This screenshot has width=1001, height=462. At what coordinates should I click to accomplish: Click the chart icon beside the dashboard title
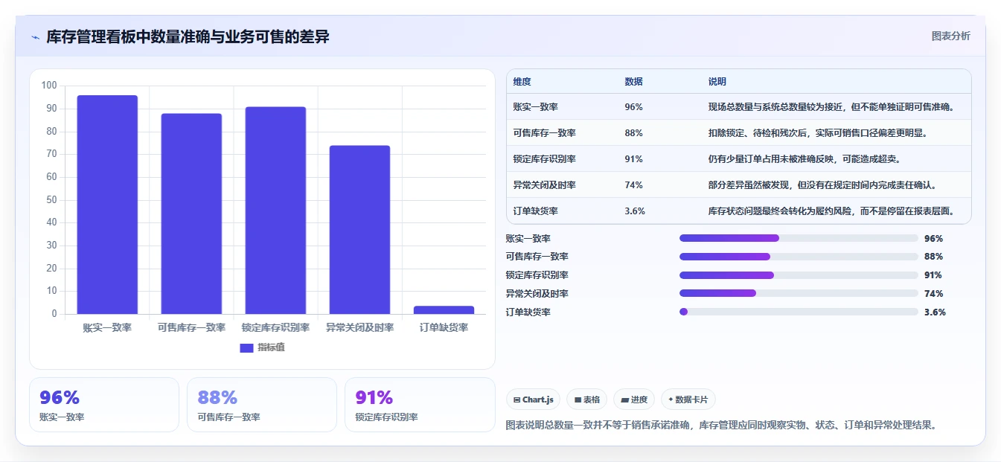35,37
